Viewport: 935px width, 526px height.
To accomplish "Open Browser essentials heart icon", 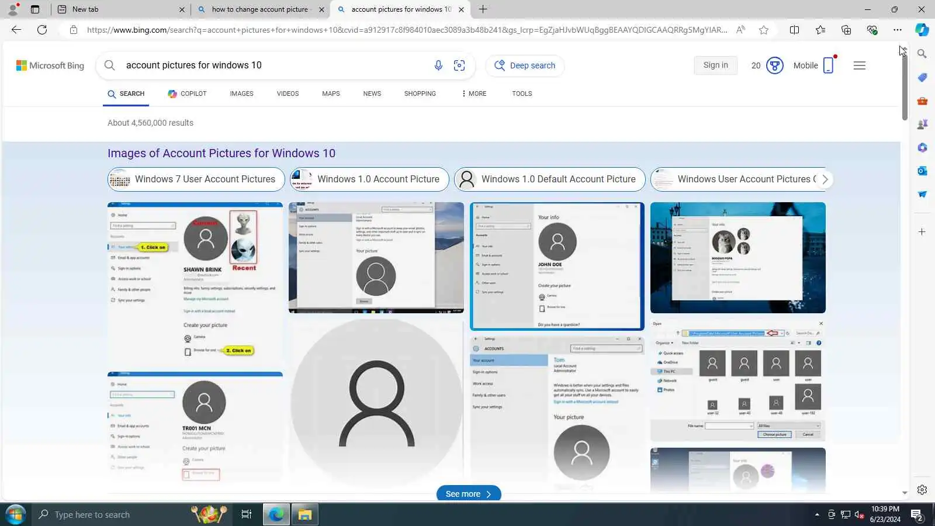I will (872, 30).
